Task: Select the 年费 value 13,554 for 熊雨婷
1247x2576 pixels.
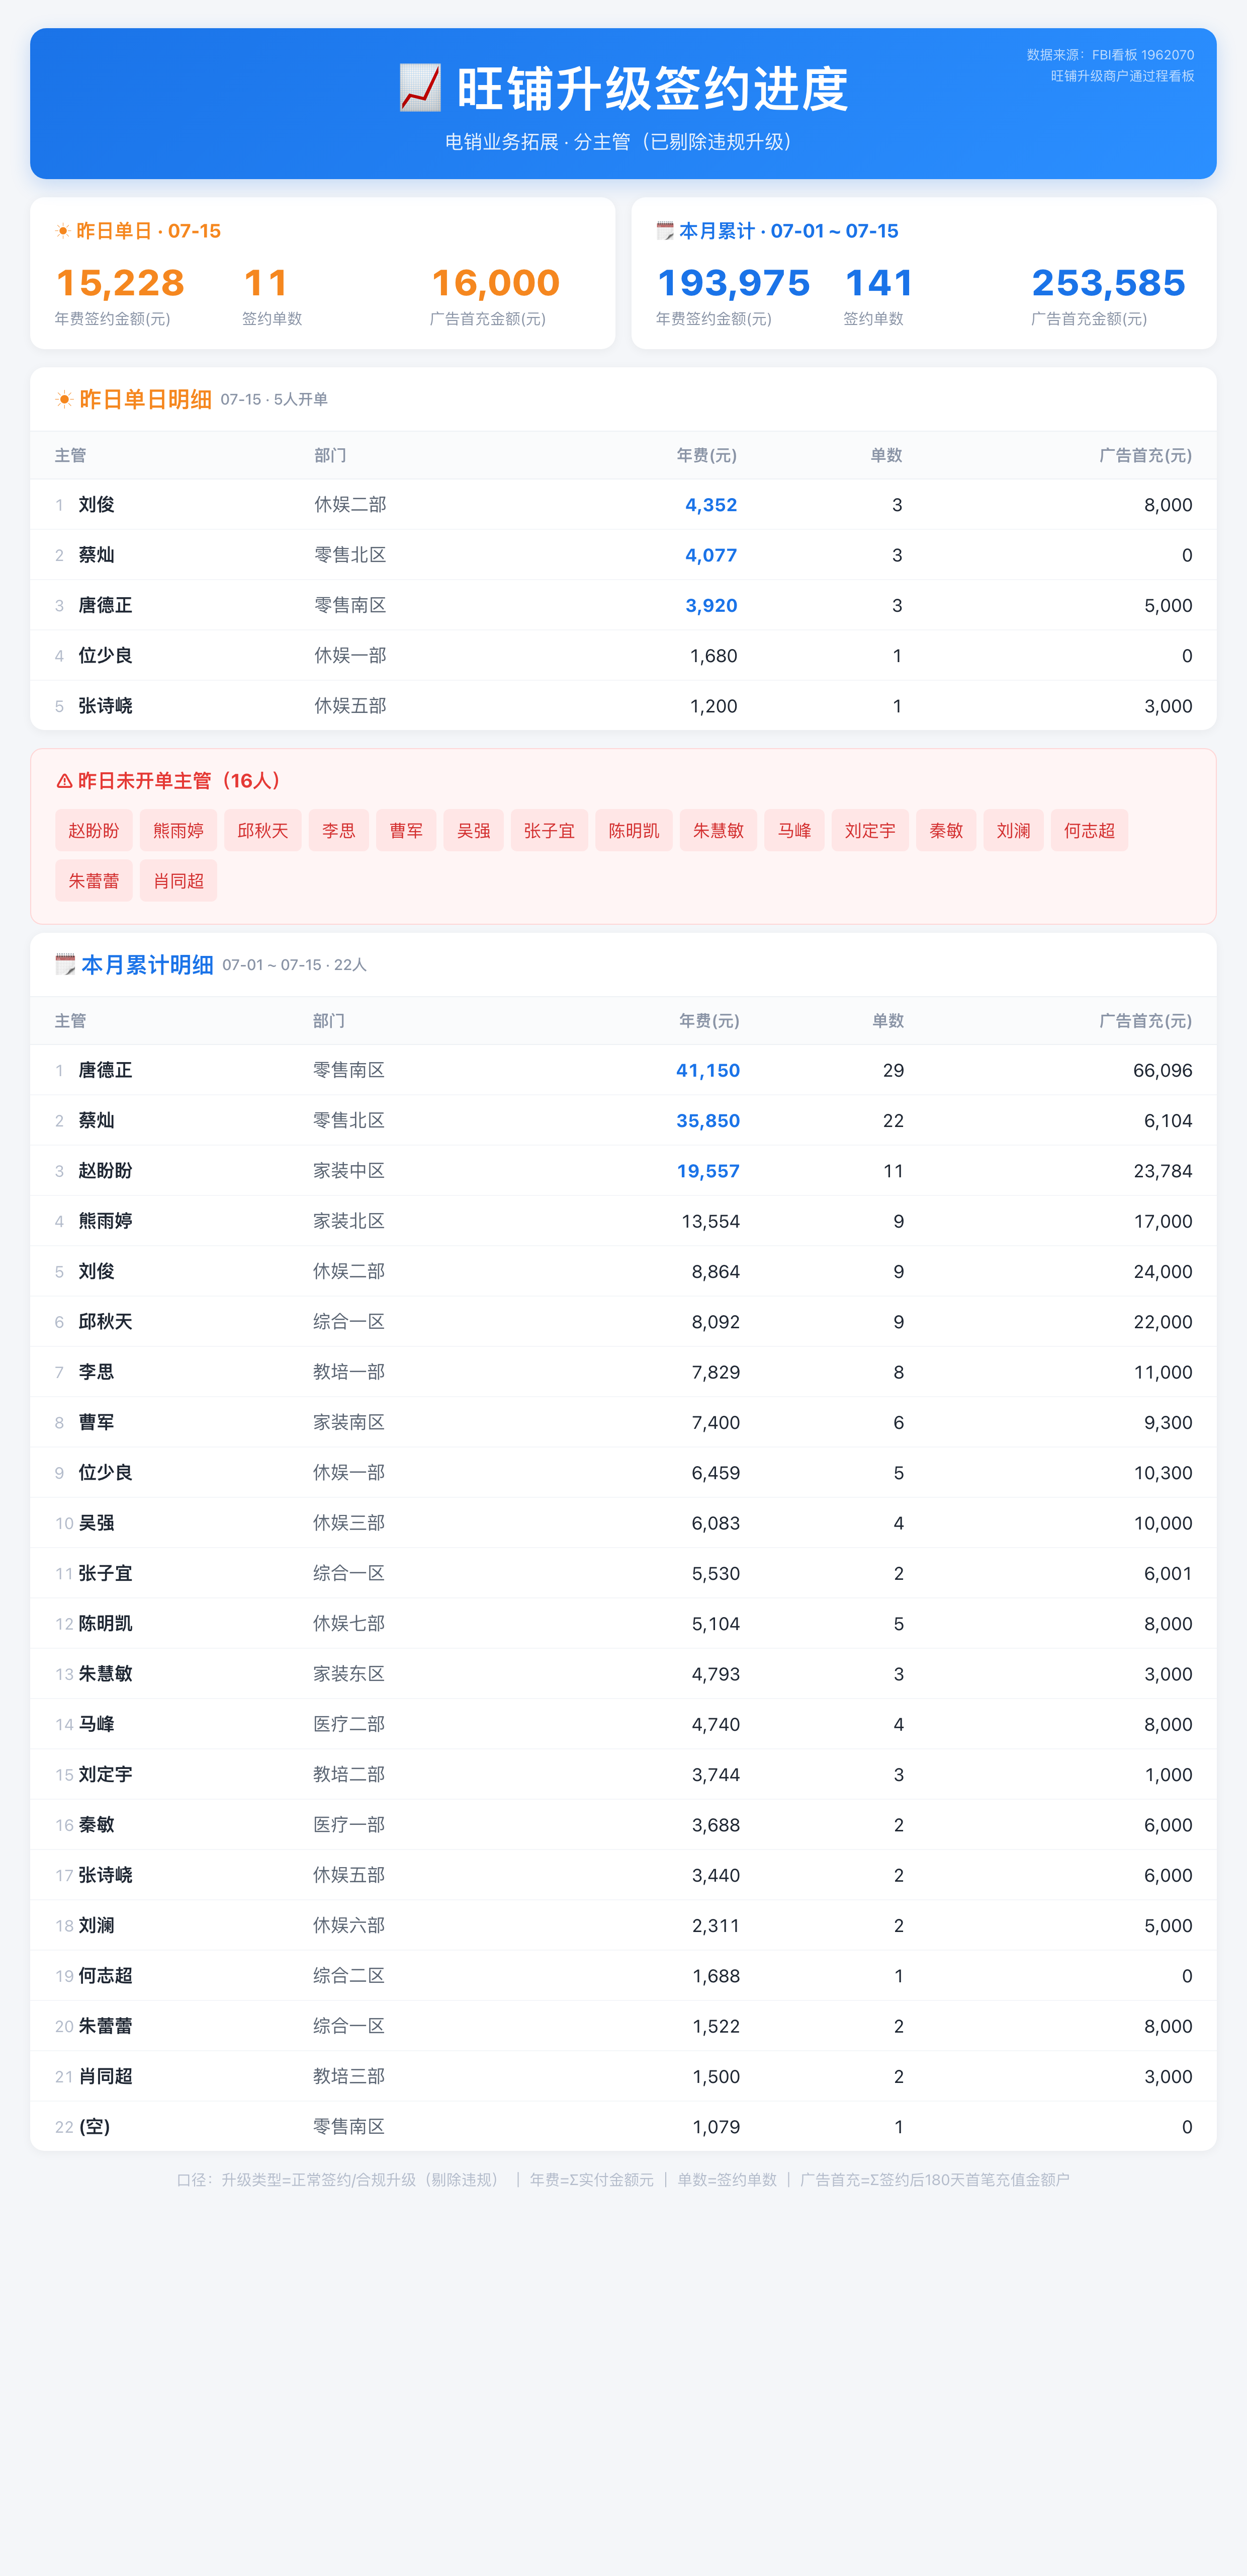Action: pyautogui.click(x=710, y=1221)
